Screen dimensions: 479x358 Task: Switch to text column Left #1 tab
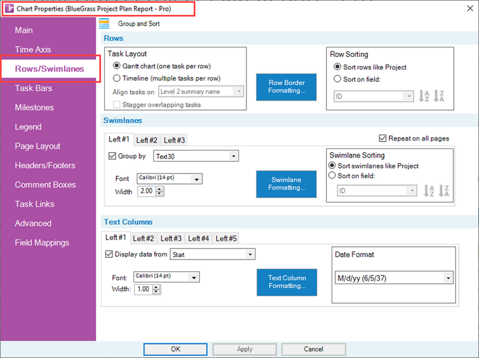[116, 237]
